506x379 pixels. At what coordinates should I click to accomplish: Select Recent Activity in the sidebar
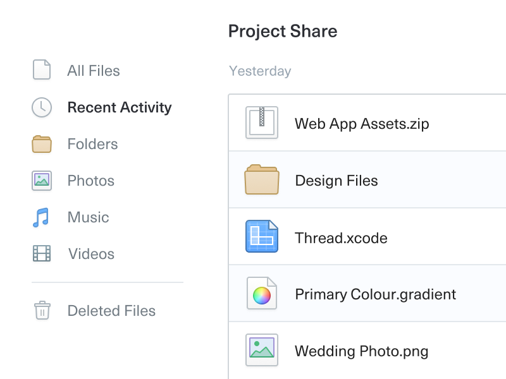pyautogui.click(x=120, y=107)
